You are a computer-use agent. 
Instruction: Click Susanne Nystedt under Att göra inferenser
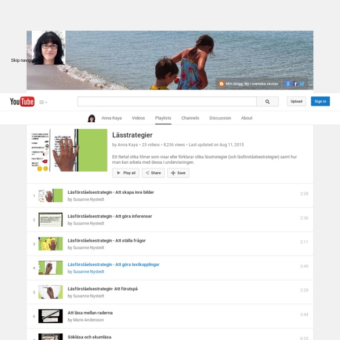pos(88,223)
